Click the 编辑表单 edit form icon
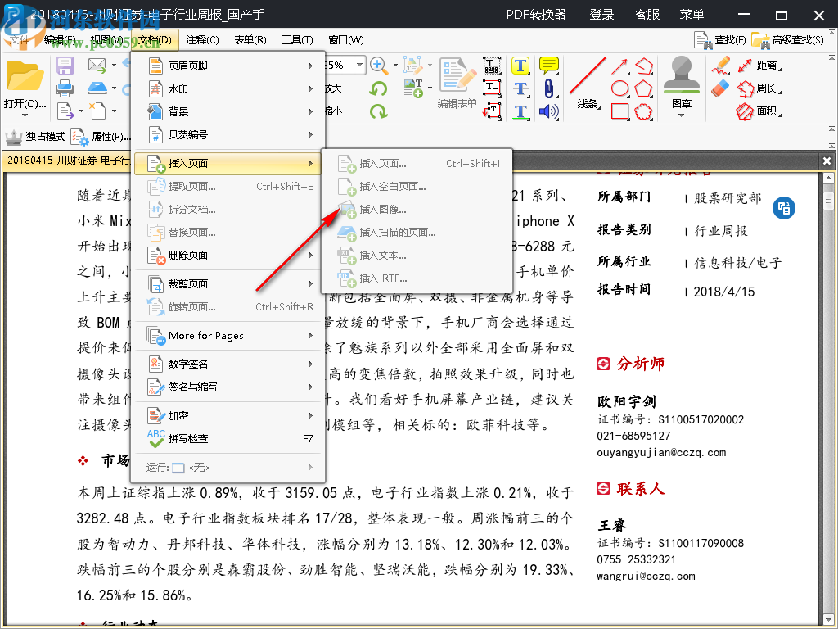838x629 pixels. pyautogui.click(x=456, y=75)
